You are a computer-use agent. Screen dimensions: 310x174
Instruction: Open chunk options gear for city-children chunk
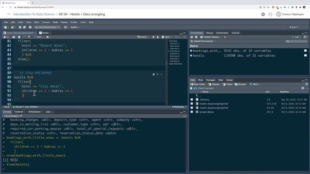point(154,74)
